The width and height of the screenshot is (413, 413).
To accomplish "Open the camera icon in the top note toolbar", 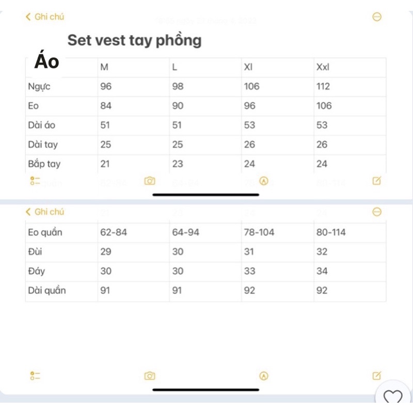I will tap(150, 181).
